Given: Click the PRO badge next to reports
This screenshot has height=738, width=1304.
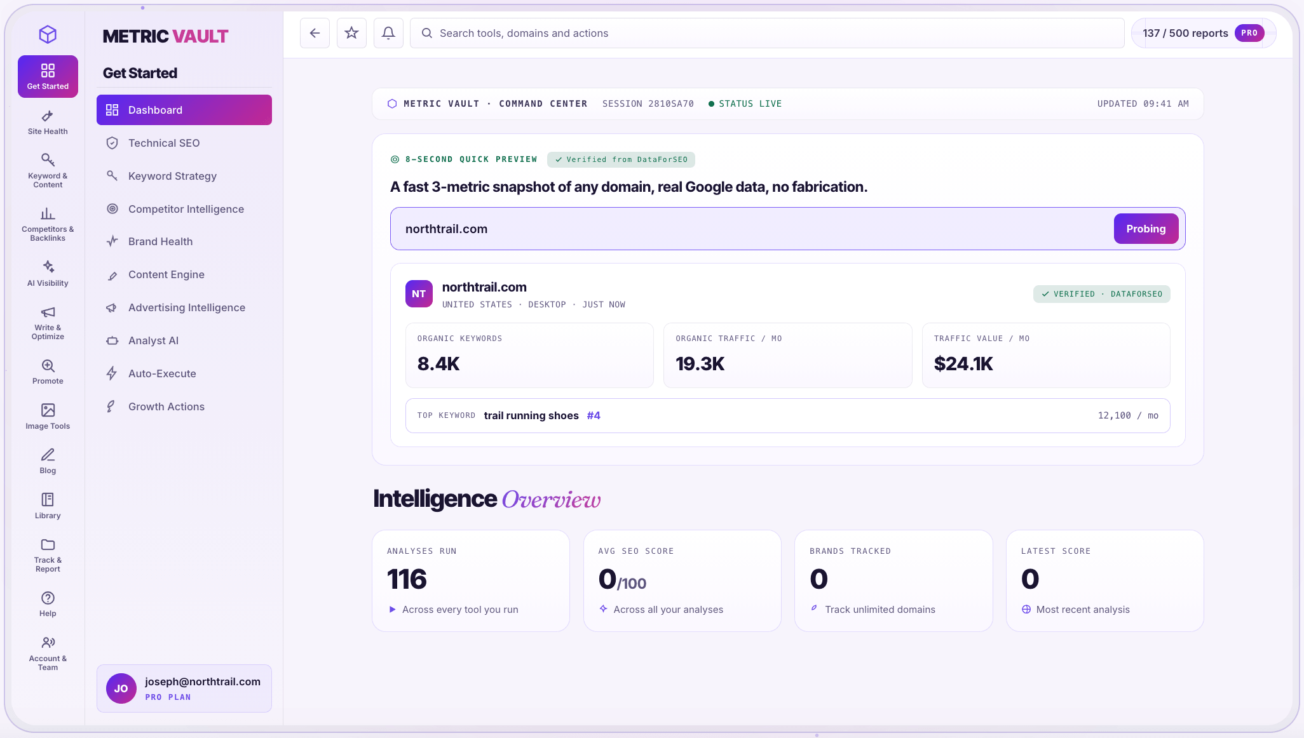Looking at the screenshot, I should tap(1249, 33).
